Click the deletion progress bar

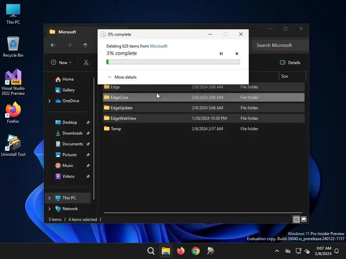click(x=173, y=62)
